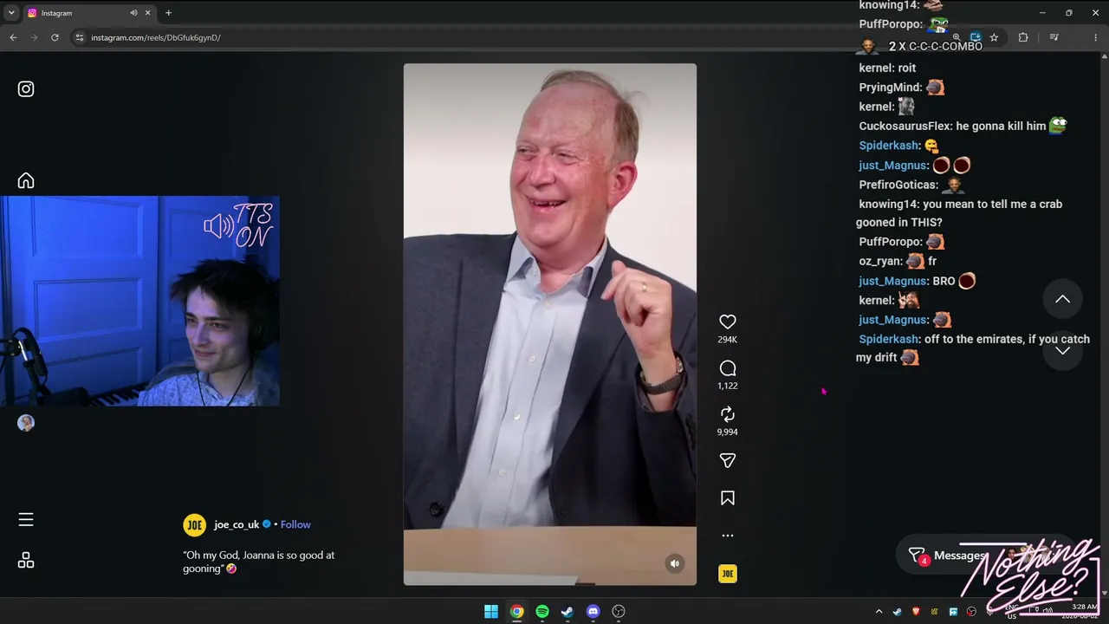The height and width of the screenshot is (624, 1109).
Task: Follow the joe_co_uk account
Action: click(295, 524)
